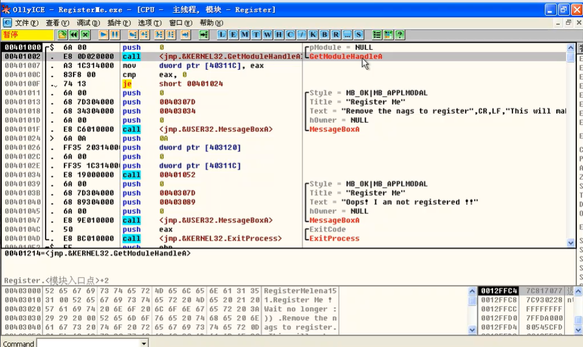This screenshot has width=583, height=347.
Task: Click the Trace over toolbar icon
Action: coord(170,35)
